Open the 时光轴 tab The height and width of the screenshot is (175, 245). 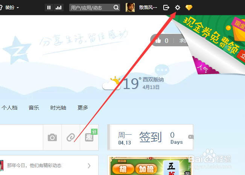(58, 108)
